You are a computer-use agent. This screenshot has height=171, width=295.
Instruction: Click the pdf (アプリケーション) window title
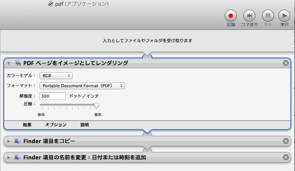click(82, 4)
